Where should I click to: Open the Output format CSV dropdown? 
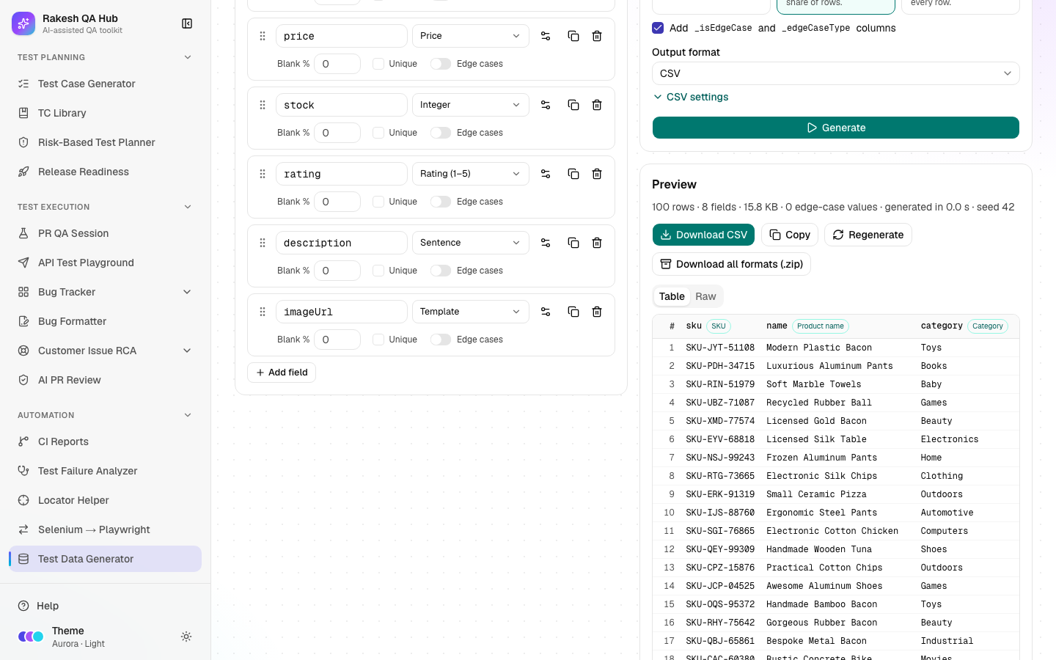(x=836, y=73)
